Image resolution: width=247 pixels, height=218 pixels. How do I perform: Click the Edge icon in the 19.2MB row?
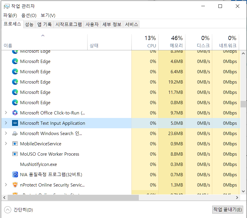(x=15, y=82)
